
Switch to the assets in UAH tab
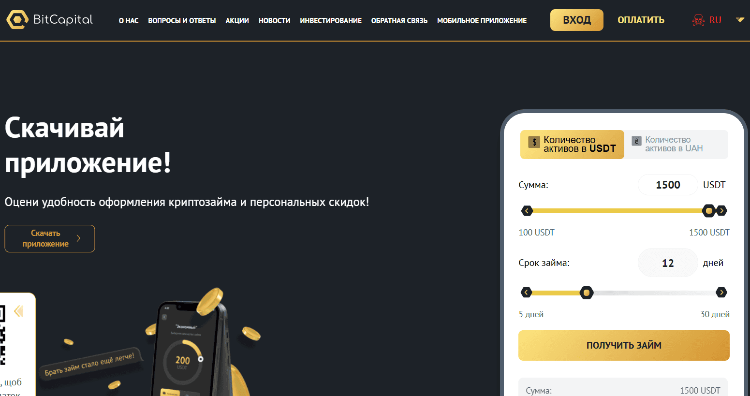point(676,144)
